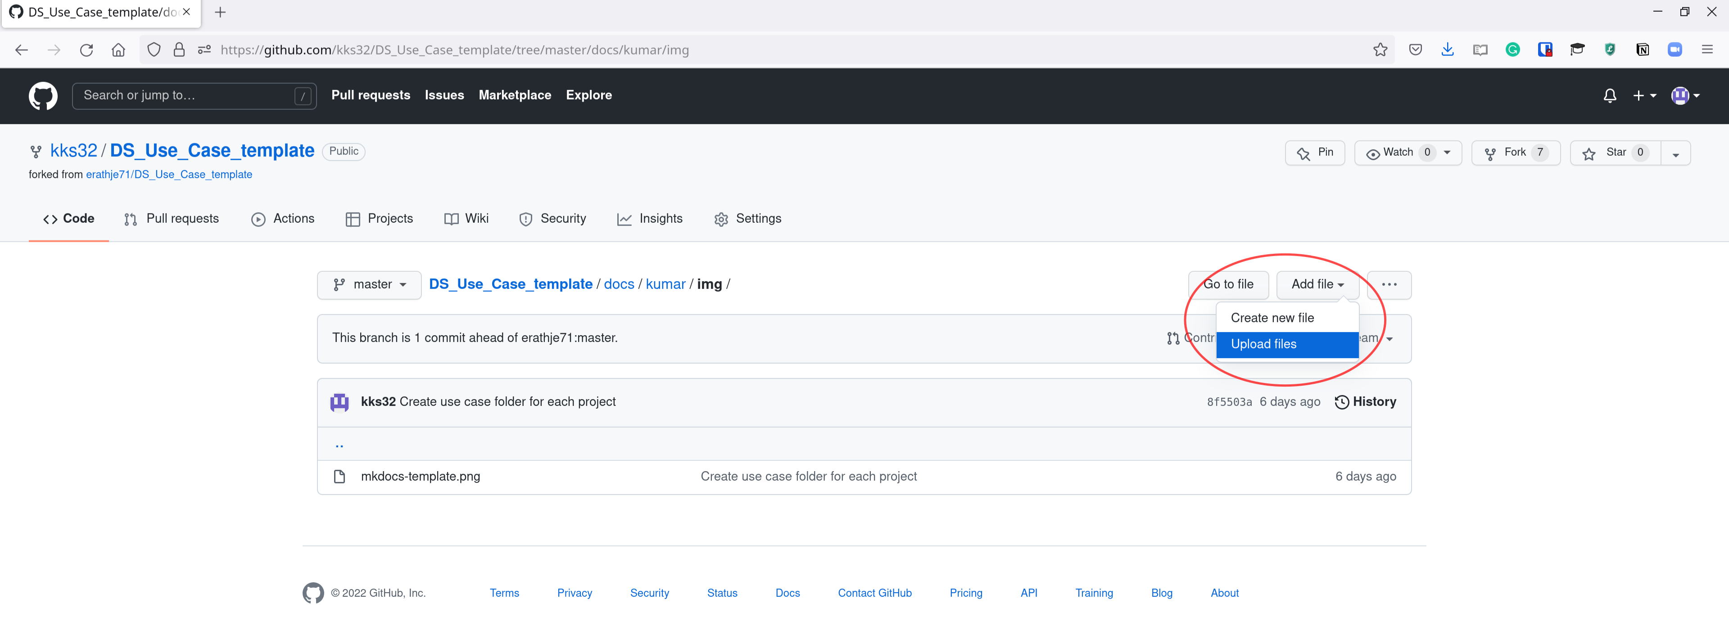
Task: Open the notifications bell icon
Action: coord(1610,95)
